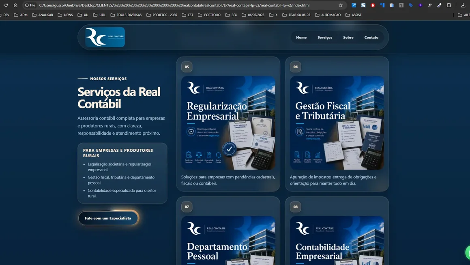Screen dimensions: 470x265
Task: Activate the eyedropper color picker extension
Action: coord(440,5)
